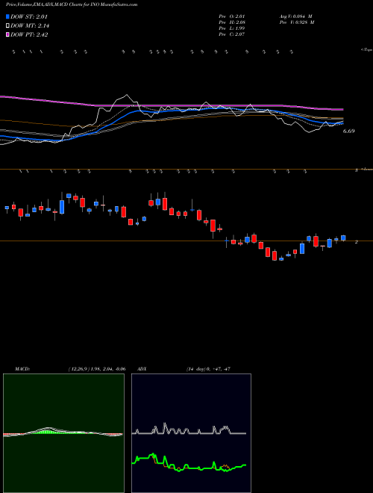Click the 'Avg V: 0.984 M' volume text

296,16
